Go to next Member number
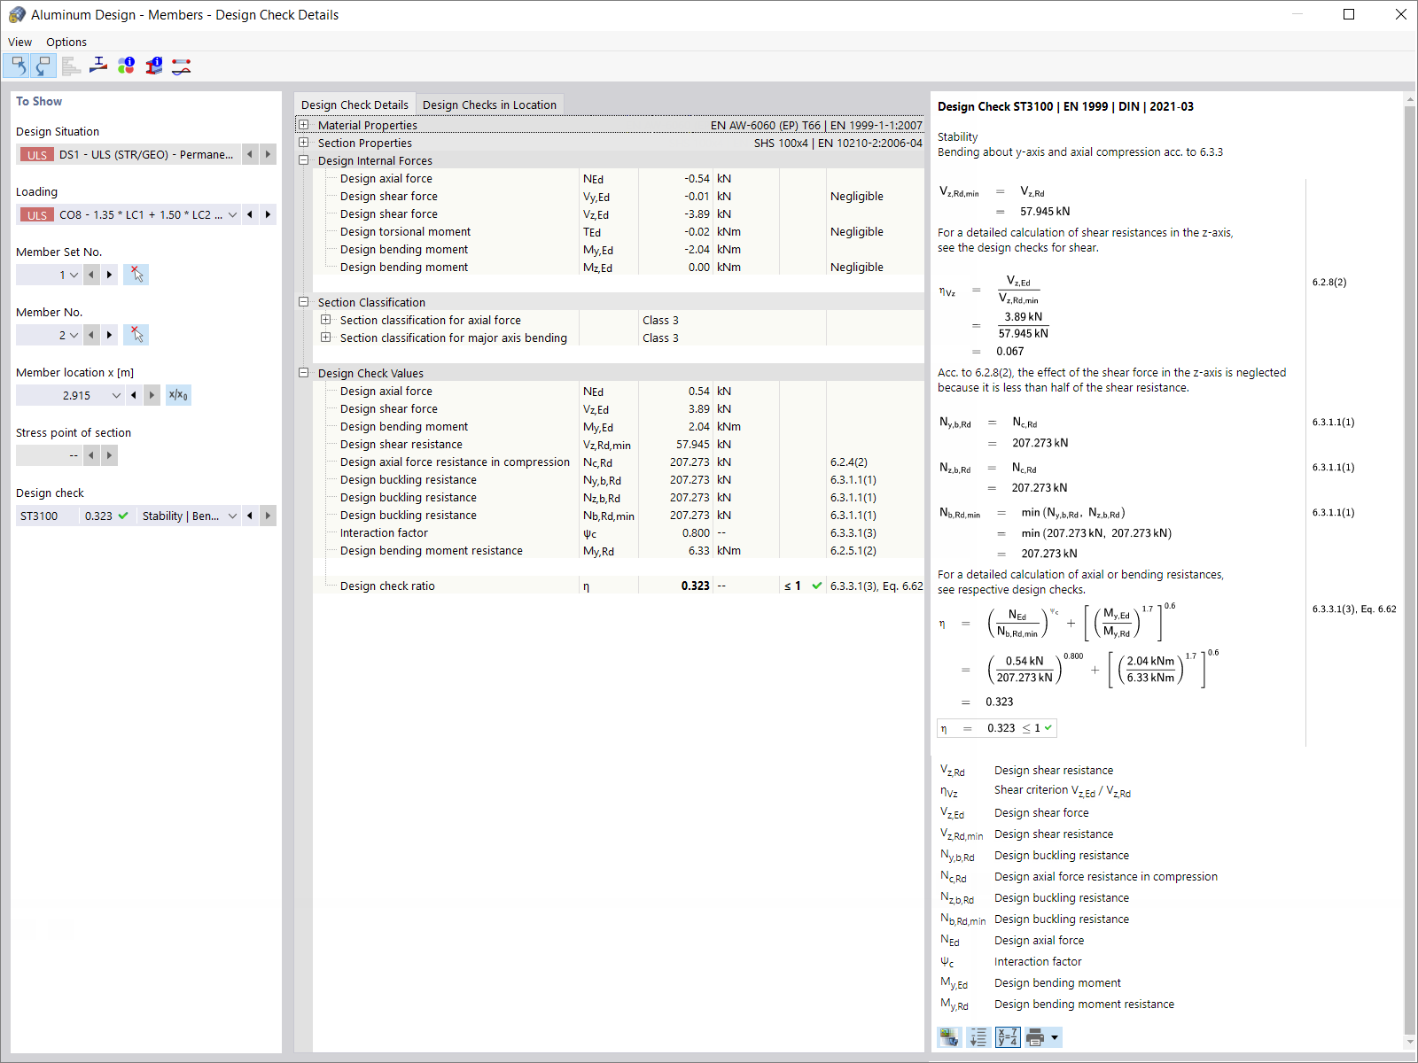 tap(109, 335)
